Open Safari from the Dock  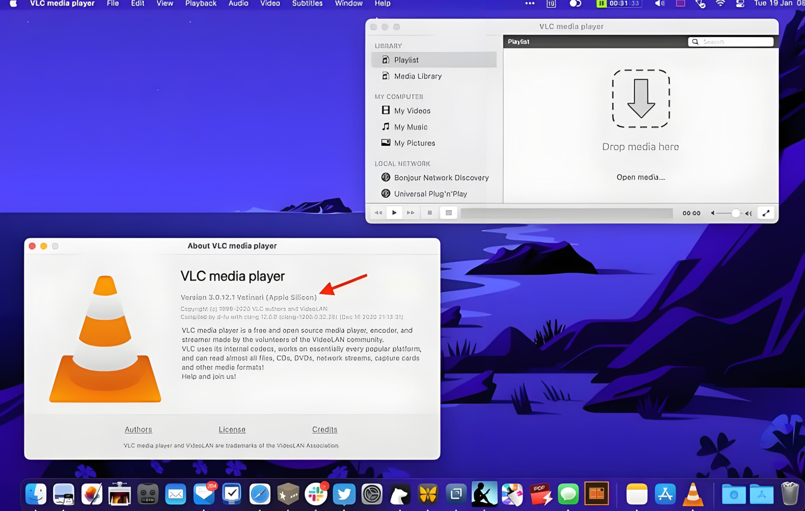tap(259, 494)
